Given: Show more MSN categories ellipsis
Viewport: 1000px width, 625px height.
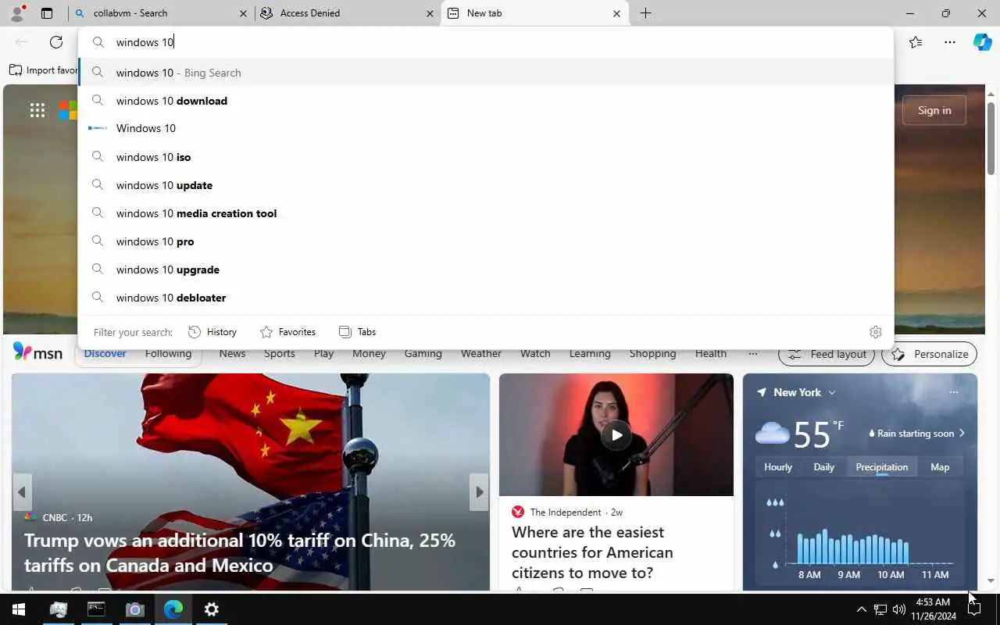Looking at the screenshot, I should 753,353.
